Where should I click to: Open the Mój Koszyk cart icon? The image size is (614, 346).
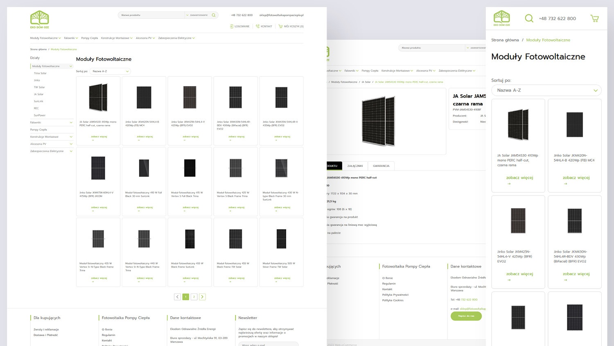pos(280,26)
